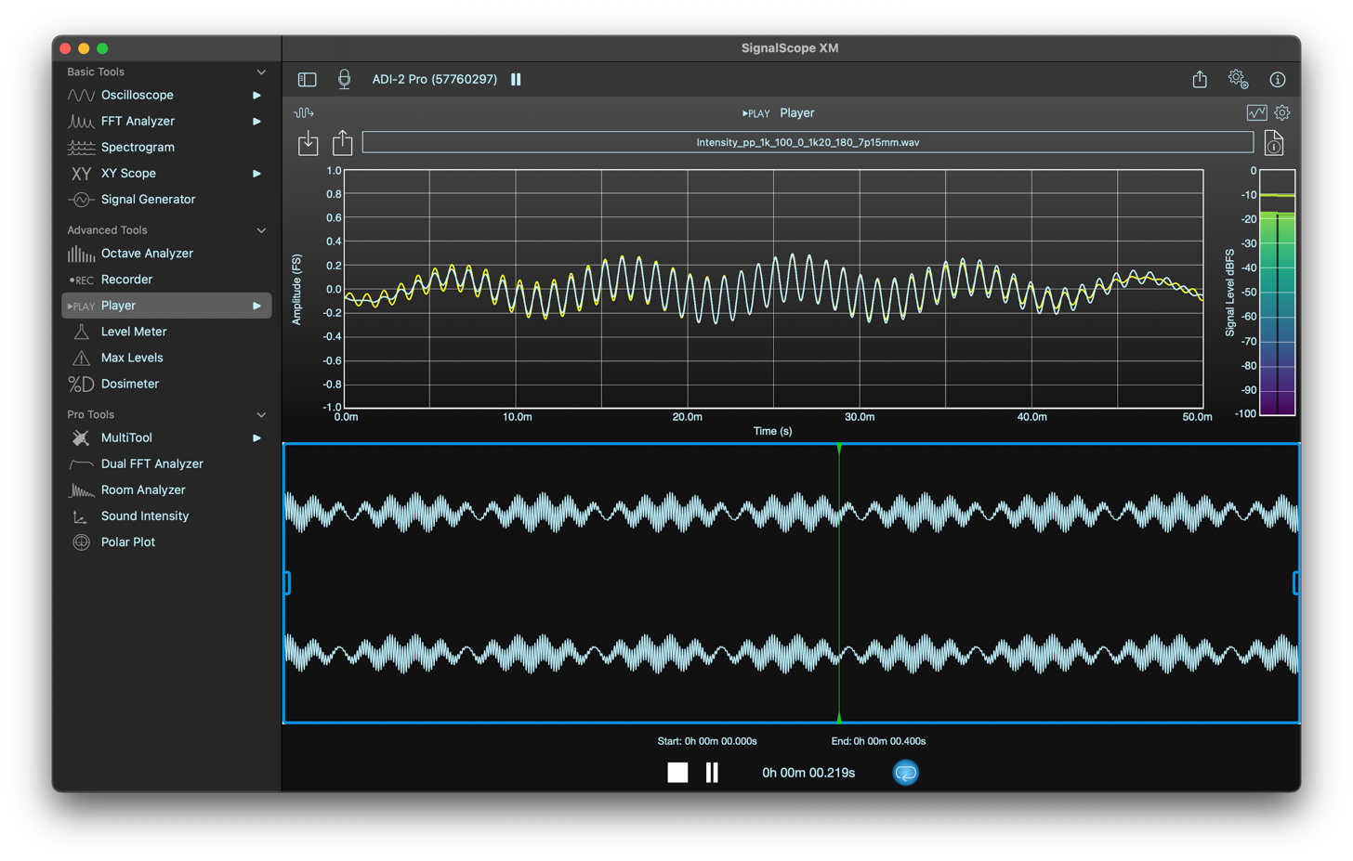1353x861 pixels.
Task: Click the microphone input device icon
Action: pyautogui.click(x=344, y=80)
